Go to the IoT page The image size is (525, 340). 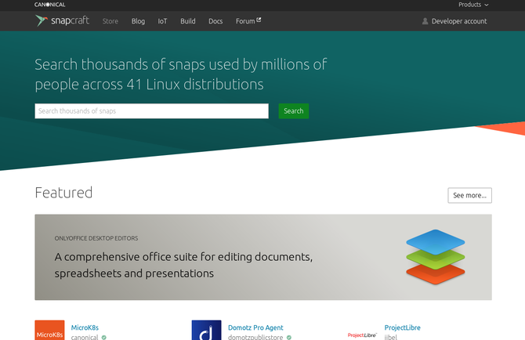point(162,21)
